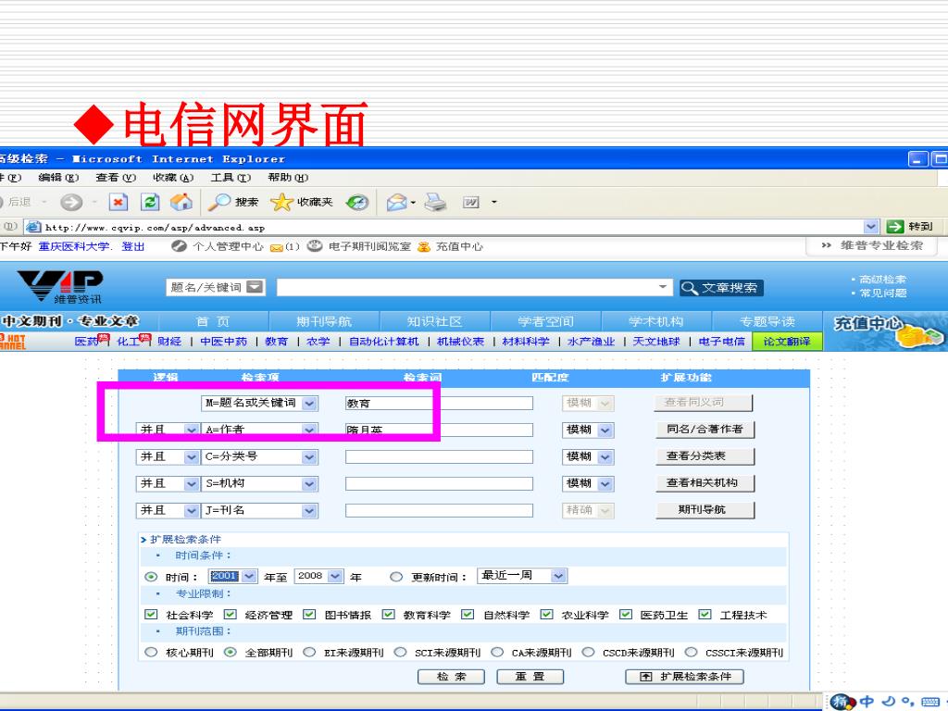Viewport: 948px width, 711px height.
Task: Click into the top article search box
Action: [474, 287]
